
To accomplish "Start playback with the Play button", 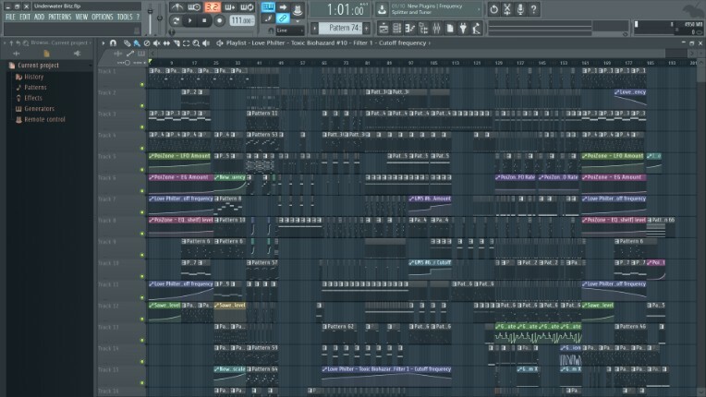I will [x=190, y=20].
